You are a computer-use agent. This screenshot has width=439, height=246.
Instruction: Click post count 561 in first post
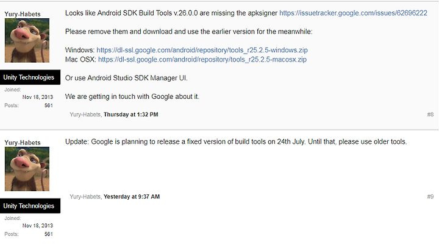(48, 105)
